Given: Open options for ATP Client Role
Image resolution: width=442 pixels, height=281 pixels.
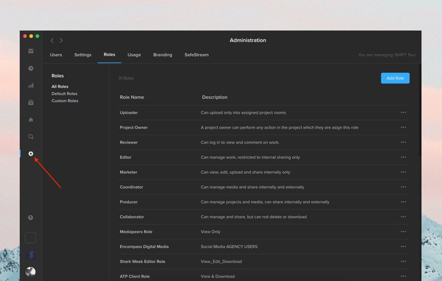Looking at the screenshot, I should 403,277.
